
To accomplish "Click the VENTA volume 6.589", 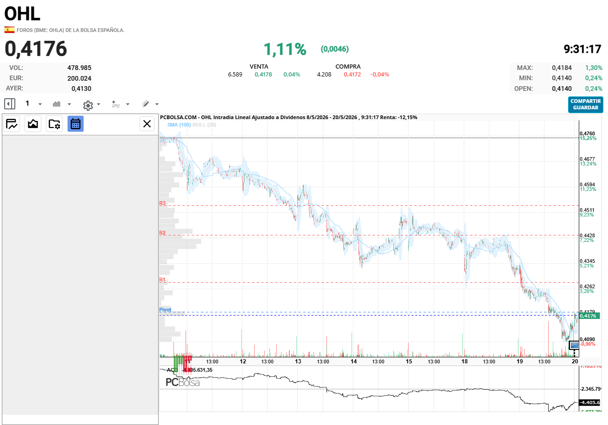I will coord(235,75).
